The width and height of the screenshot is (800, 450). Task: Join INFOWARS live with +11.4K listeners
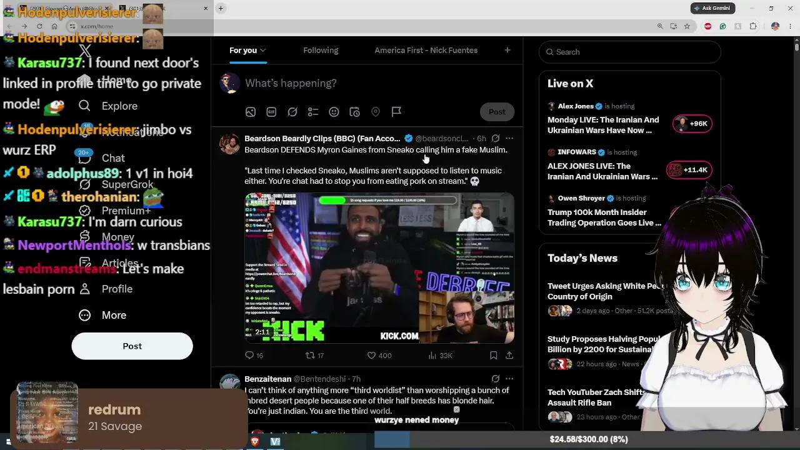click(x=688, y=170)
